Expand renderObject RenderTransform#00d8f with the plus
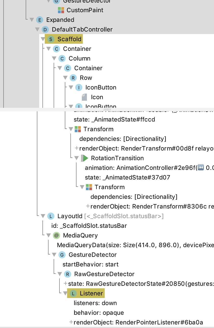Viewport: 214px width, 328px height. (77, 148)
